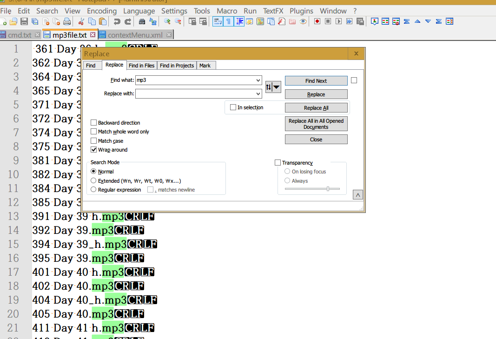Image resolution: width=496 pixels, height=339 pixels.
Task: Collapse the dialog with the caret button
Action: pyautogui.click(x=358, y=195)
